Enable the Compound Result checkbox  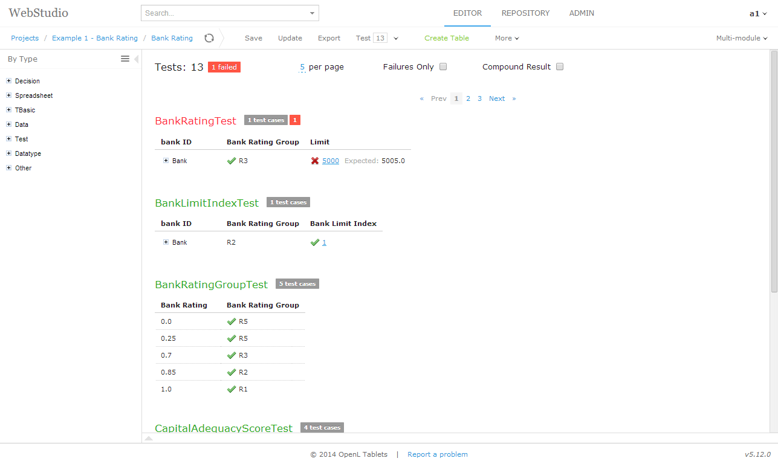[x=559, y=66]
